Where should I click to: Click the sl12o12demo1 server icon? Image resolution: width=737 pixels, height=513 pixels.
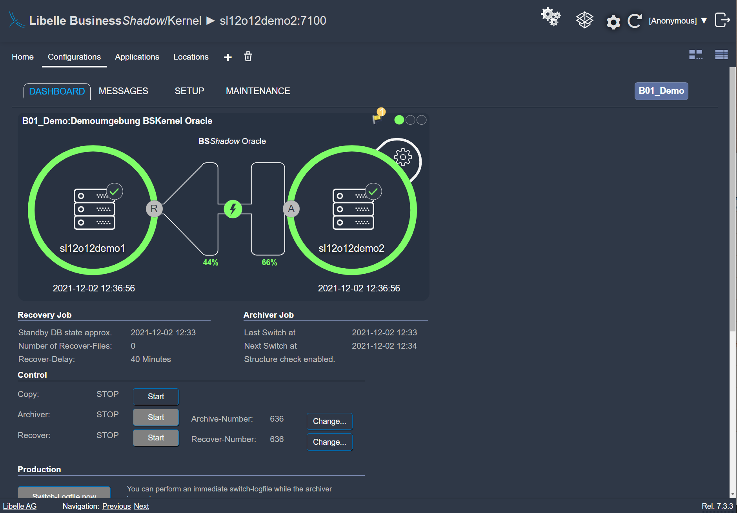point(95,209)
